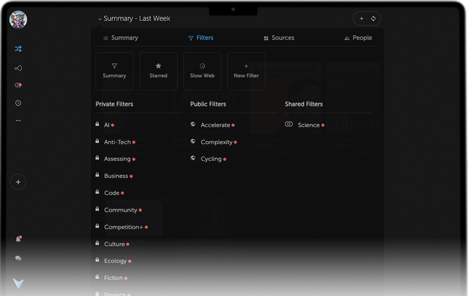Click the refresh icon at top right
The height and width of the screenshot is (296, 468).
pos(373,19)
